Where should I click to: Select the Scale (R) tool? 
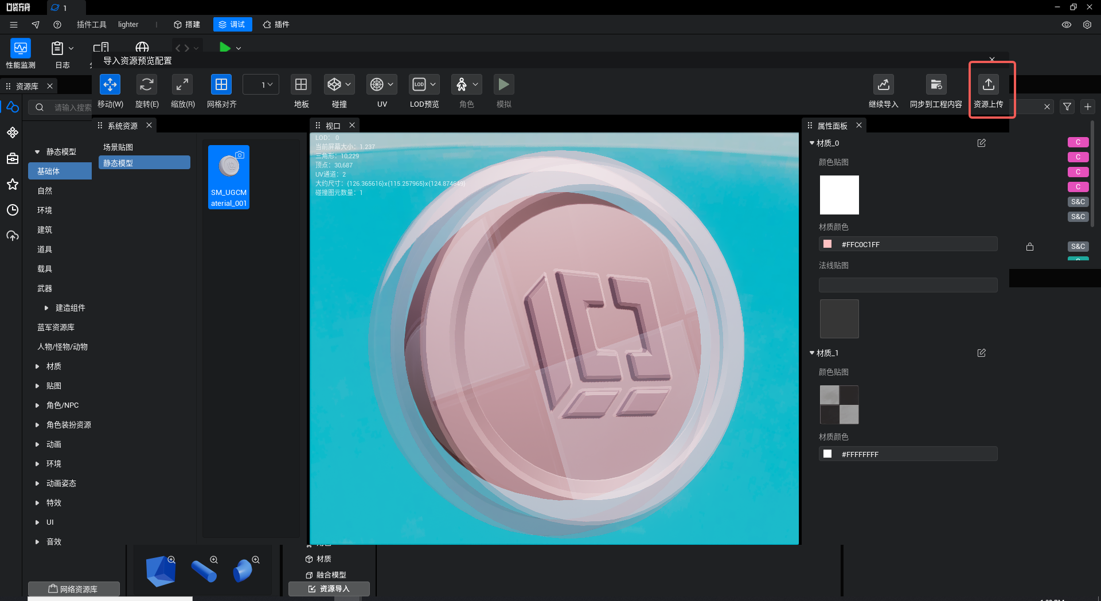182,85
